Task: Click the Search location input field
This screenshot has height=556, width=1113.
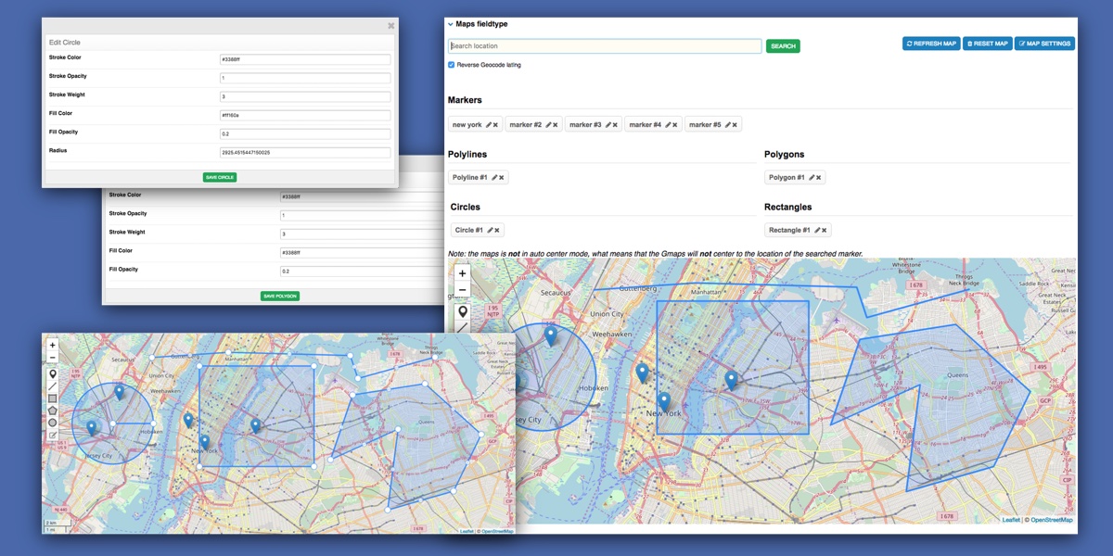Action: click(x=604, y=46)
